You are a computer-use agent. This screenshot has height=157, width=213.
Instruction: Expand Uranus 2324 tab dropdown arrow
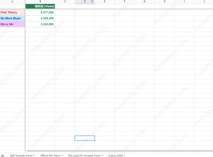(x=124, y=155)
